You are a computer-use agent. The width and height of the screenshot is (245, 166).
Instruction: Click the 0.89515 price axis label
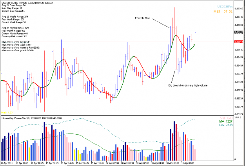coord(239,50)
